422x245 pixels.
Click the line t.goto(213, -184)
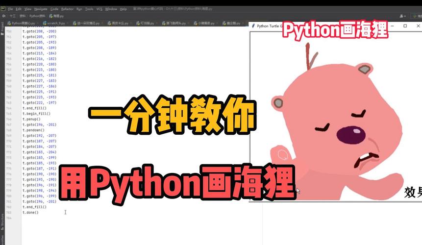(x=39, y=53)
